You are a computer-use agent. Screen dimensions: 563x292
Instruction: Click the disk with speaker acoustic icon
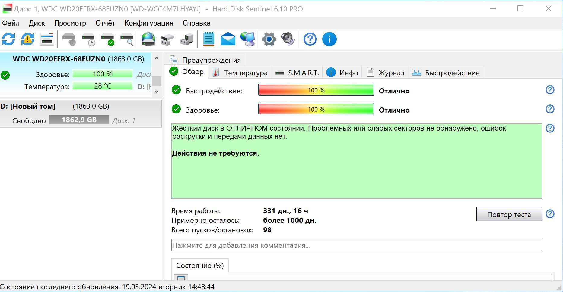click(69, 39)
